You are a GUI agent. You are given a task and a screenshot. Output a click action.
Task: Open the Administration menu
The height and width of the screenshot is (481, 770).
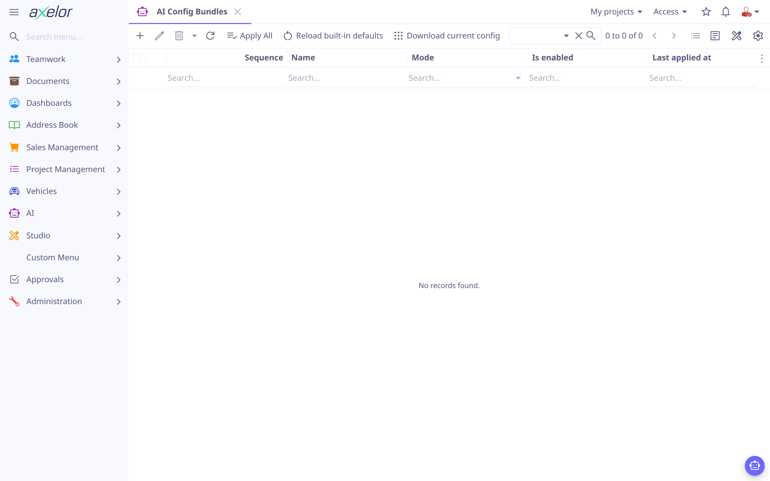coord(64,301)
